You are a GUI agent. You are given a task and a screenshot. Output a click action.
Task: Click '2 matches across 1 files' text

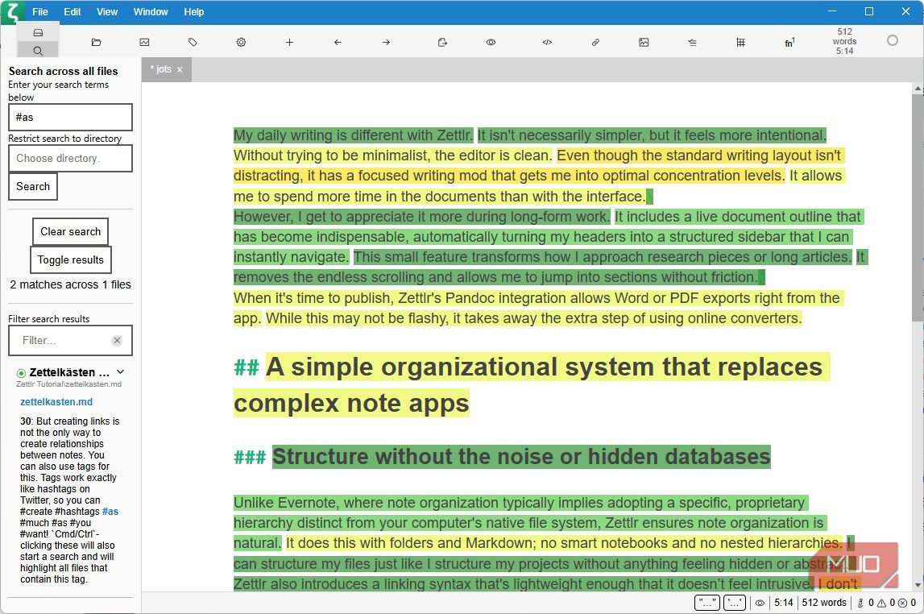70,284
